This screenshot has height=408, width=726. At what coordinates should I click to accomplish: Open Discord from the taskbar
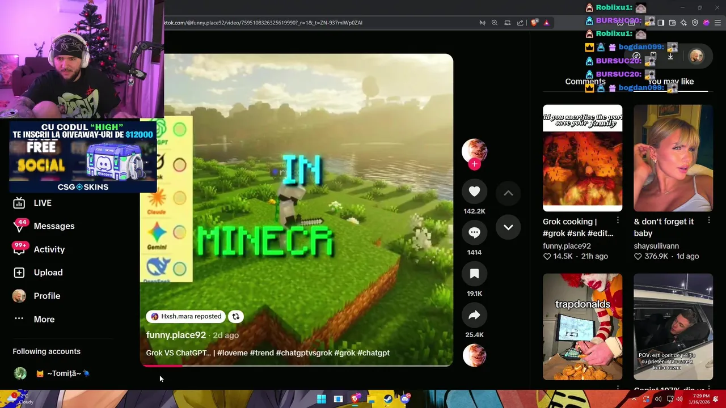[x=405, y=399]
